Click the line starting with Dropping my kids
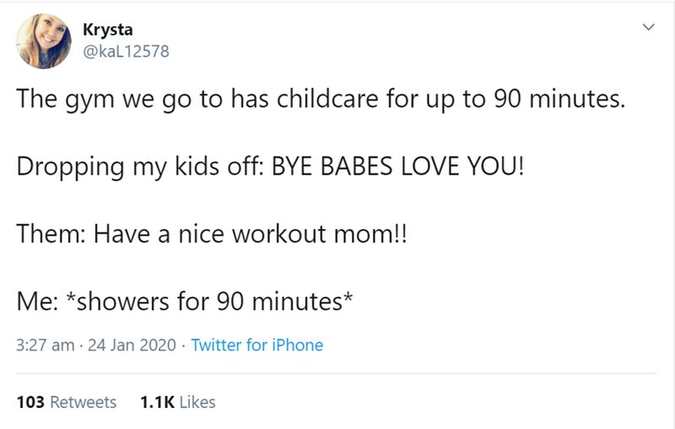Image resolution: width=675 pixels, height=429 pixels. click(x=270, y=165)
